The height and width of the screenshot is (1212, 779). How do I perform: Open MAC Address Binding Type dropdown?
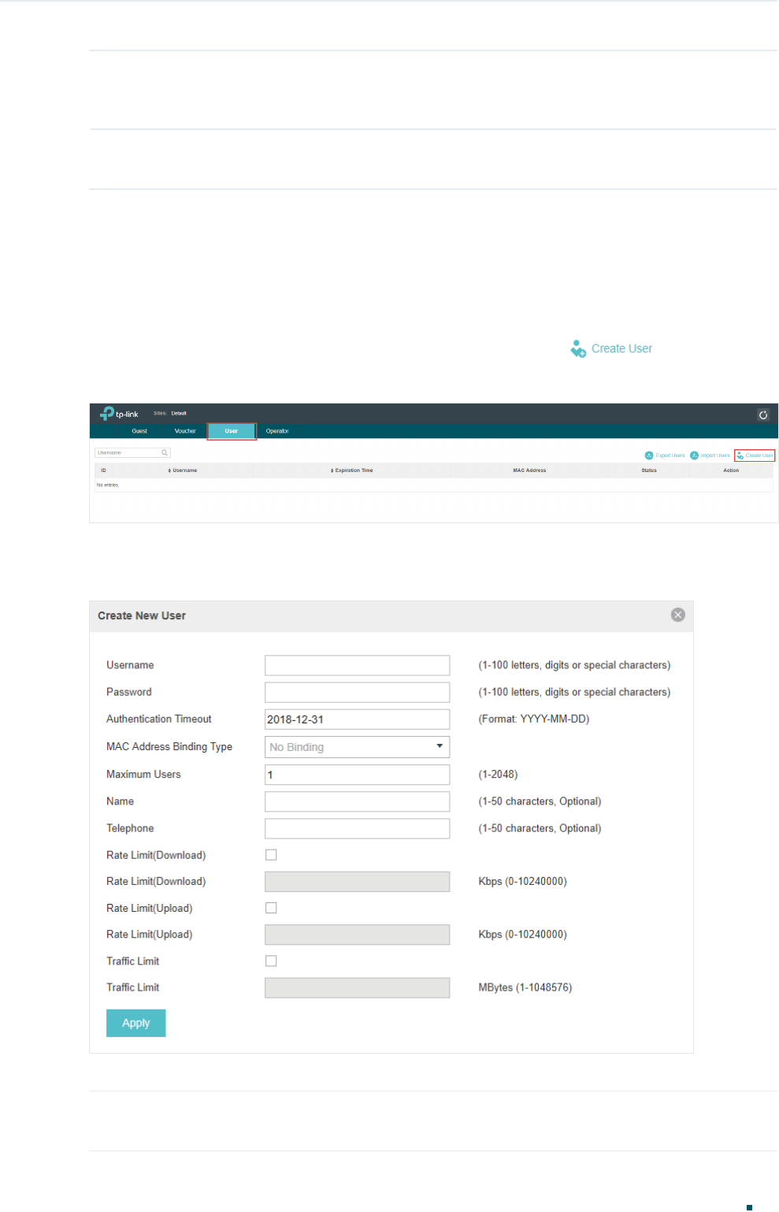tap(357, 747)
